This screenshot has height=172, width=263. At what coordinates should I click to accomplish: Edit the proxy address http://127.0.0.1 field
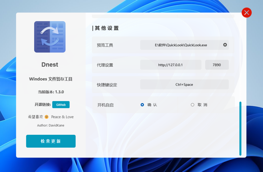[x=171, y=65]
